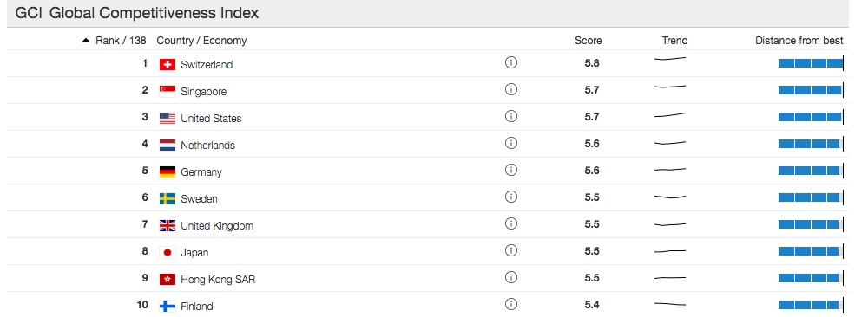The height and width of the screenshot is (317, 855).
Task: Select Distance from best column header
Action: (799, 40)
